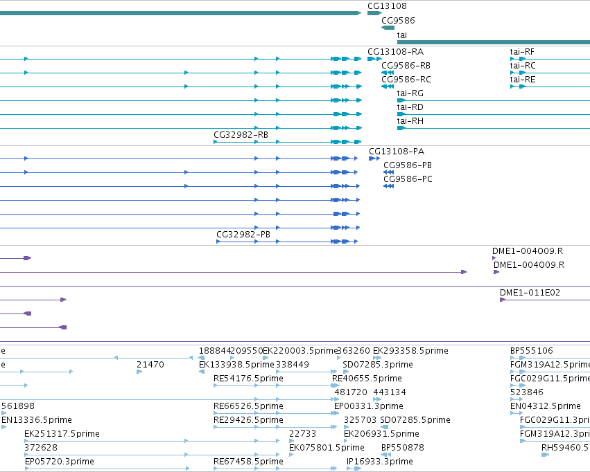Choose the tai-RF transcript label
Viewport: 590px width, 472px height.
tap(522, 51)
